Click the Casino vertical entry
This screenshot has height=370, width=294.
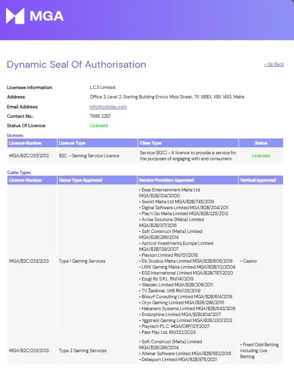point(248,261)
